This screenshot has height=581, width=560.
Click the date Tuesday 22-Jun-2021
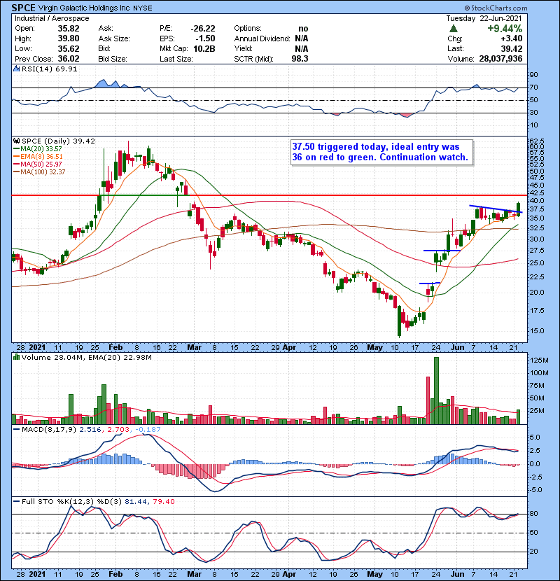484,18
